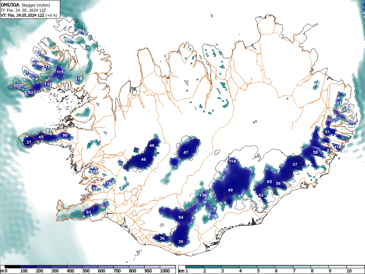The width and height of the screenshot is (365, 274).
Task: Click the 379 visibility label
Action: [x=27, y=72]
